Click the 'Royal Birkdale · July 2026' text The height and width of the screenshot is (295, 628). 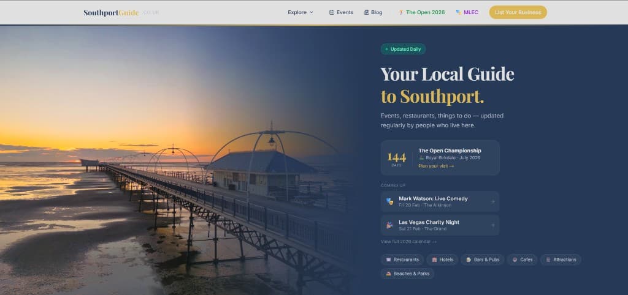tap(453, 158)
